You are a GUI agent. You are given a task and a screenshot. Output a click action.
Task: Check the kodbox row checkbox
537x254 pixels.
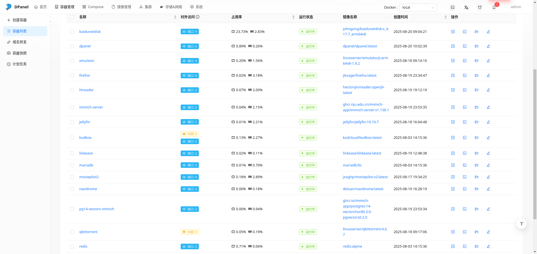pyautogui.click(x=72, y=138)
